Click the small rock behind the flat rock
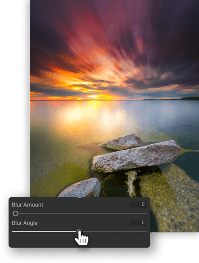 click(122, 142)
